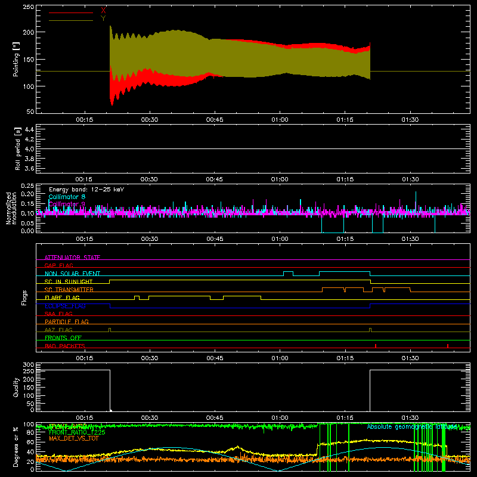The height and width of the screenshot is (477, 477).
Task: Click the magenta 'Collimator 9' legend label
Action: pos(67,204)
